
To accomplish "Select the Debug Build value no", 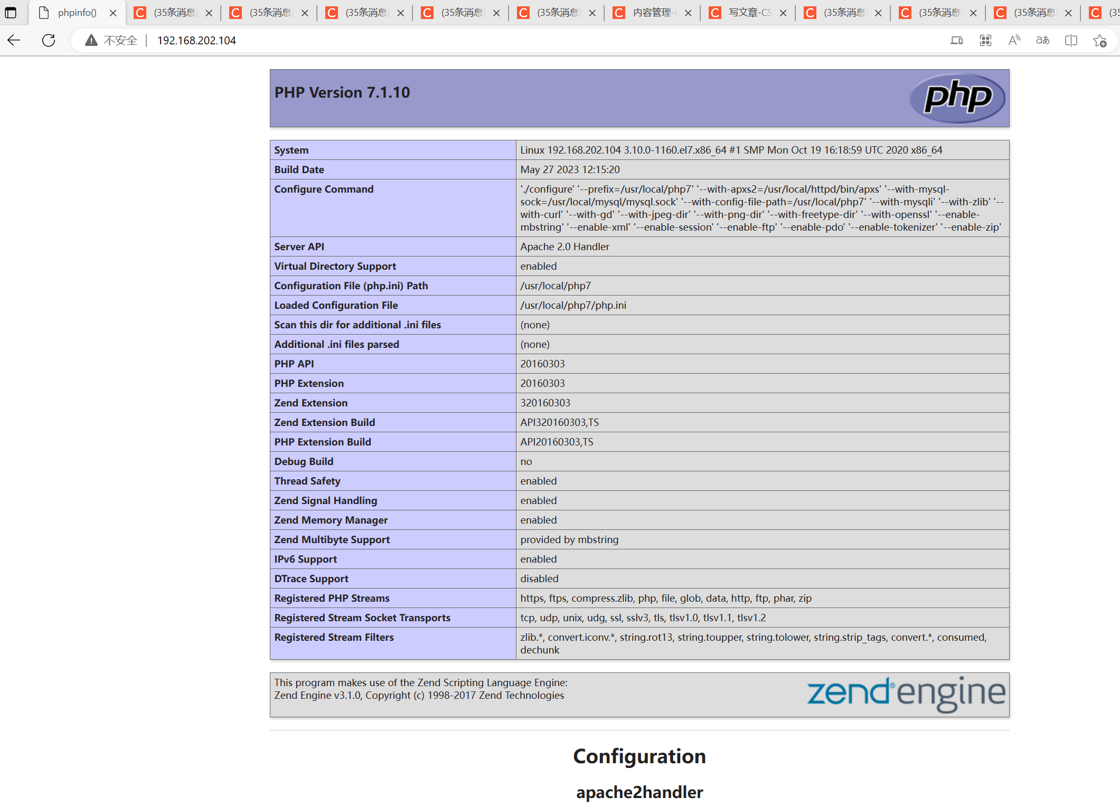I will (526, 461).
